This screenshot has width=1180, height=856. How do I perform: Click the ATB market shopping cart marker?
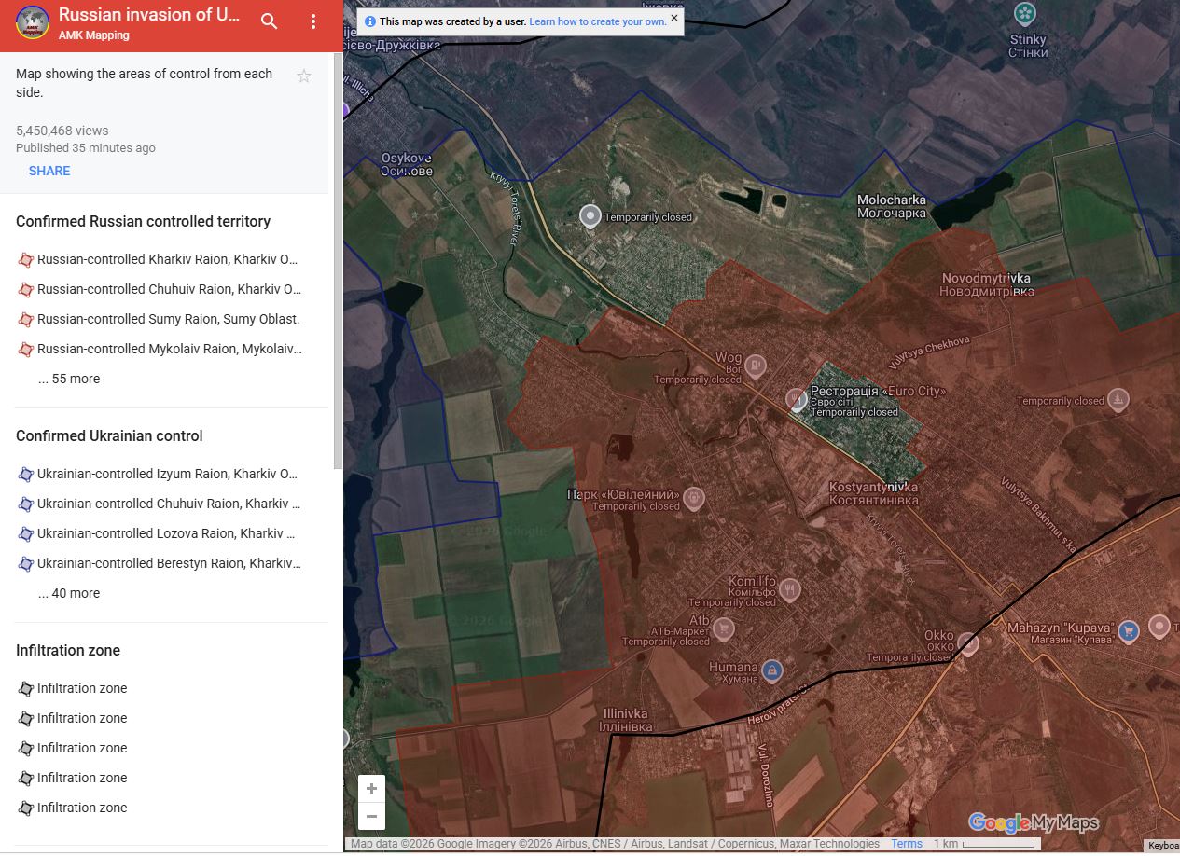pos(724,630)
